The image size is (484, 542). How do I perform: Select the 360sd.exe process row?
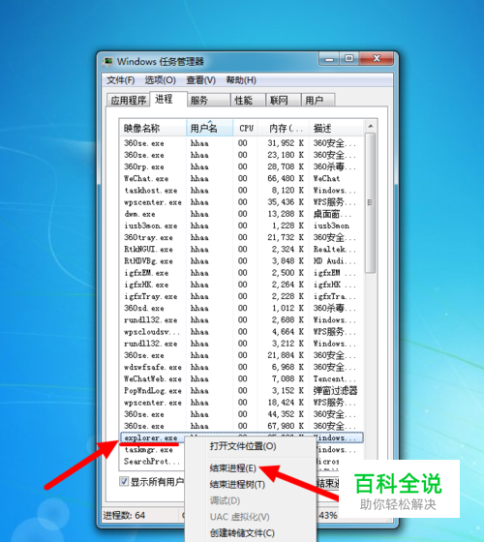[241, 308]
